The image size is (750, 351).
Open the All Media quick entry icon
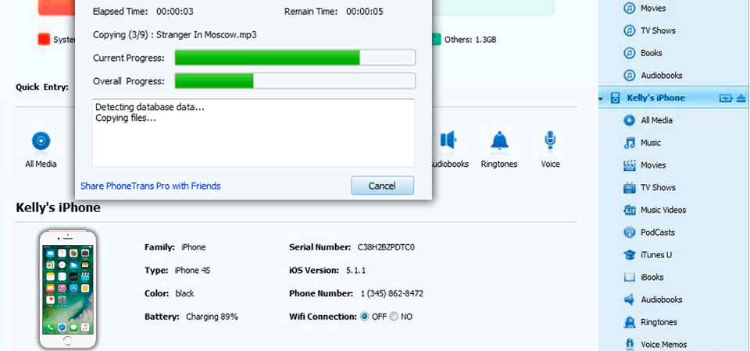(x=41, y=141)
